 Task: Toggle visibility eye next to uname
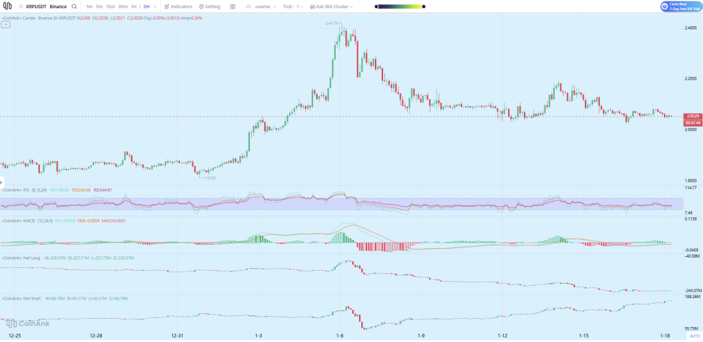coord(249,6)
